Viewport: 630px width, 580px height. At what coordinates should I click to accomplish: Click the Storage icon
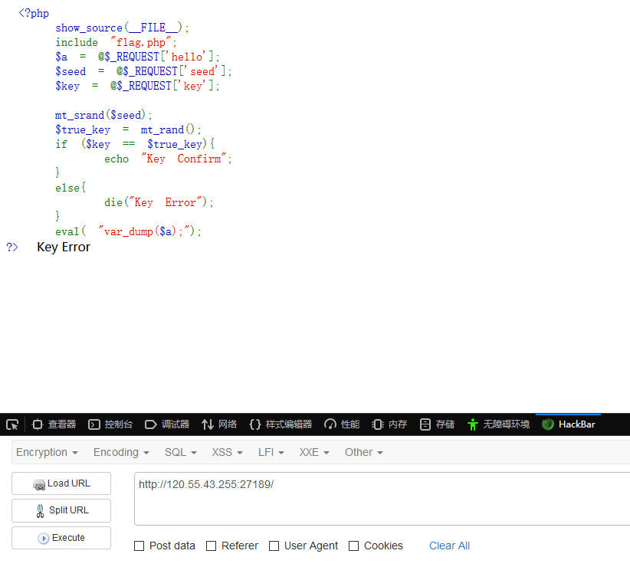point(425,424)
